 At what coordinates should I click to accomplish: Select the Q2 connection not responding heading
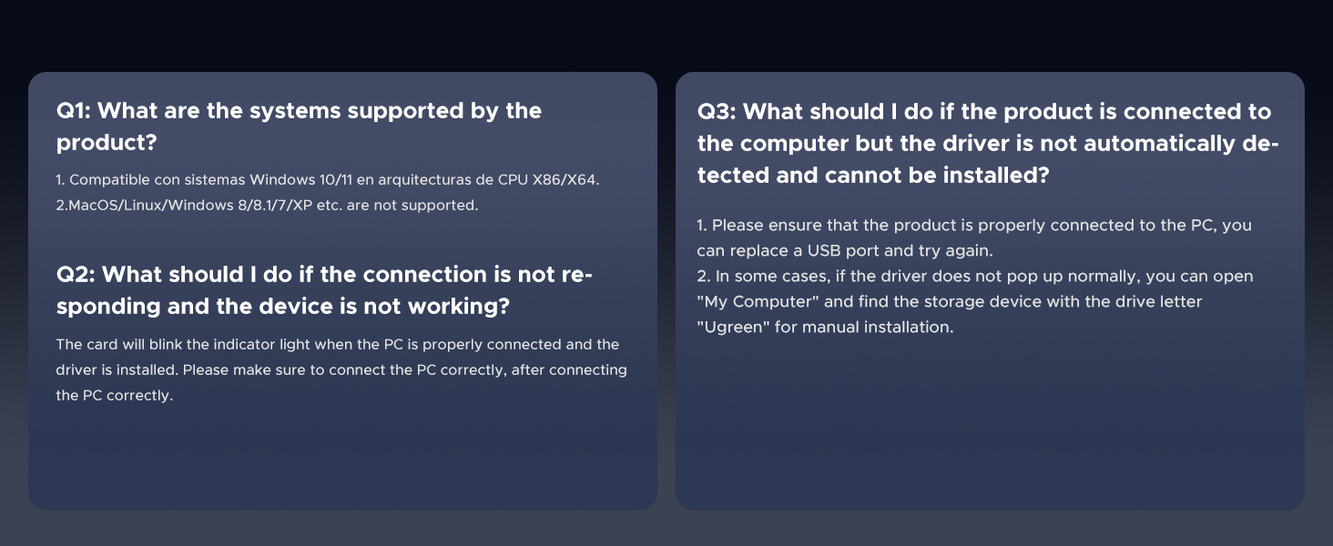point(324,290)
